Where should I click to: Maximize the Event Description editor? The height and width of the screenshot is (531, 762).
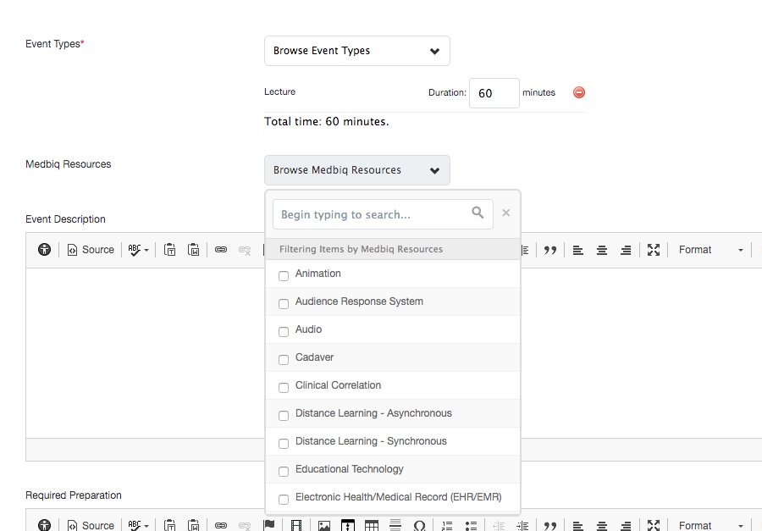coord(653,250)
